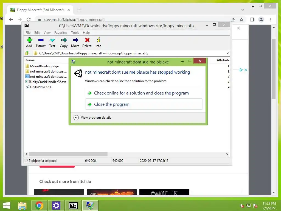The width and height of the screenshot is (281, 211).
Task: Open Chrome three-dot menu
Action: [x=270, y=20]
